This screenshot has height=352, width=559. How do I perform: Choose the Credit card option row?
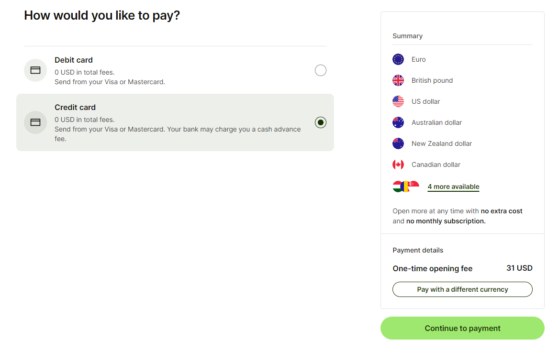coord(175,122)
